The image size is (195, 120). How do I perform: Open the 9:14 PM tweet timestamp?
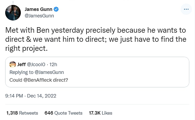tap(14, 96)
